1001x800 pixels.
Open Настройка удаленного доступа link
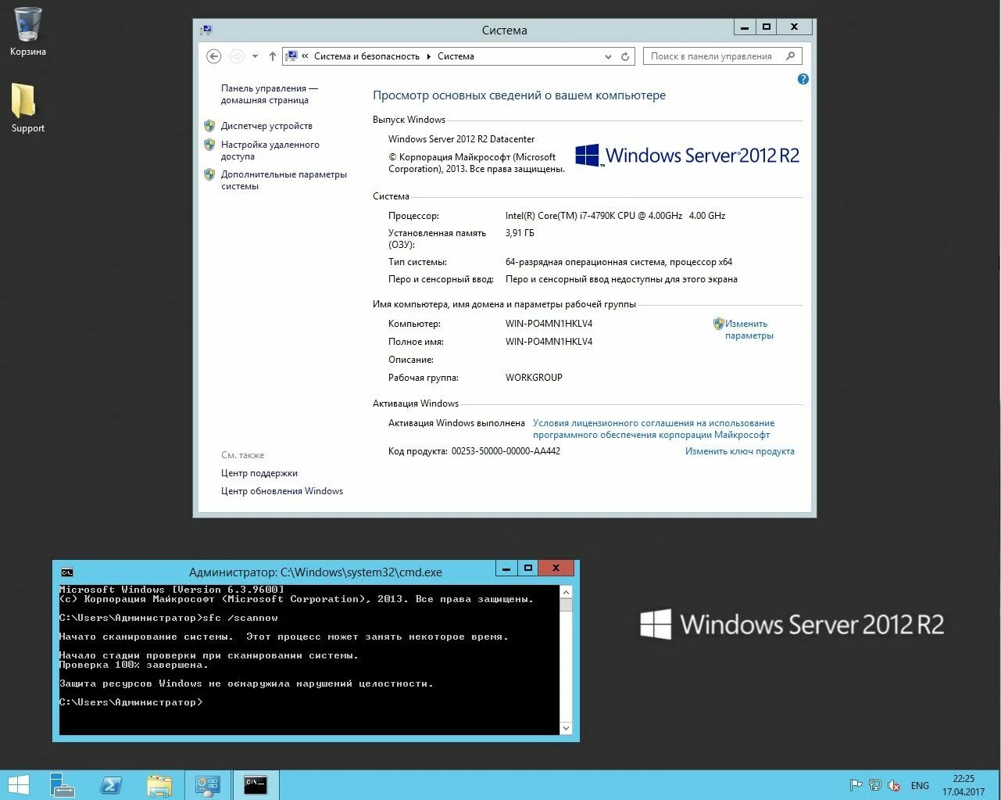click(x=270, y=150)
